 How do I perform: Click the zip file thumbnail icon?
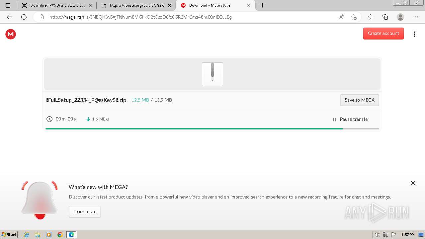(x=212, y=74)
